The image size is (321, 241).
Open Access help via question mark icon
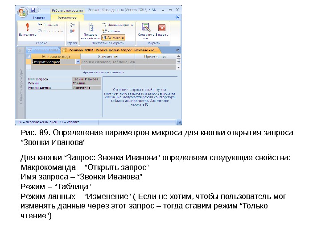177,17
